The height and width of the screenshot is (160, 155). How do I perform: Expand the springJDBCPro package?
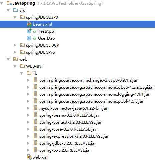point(15,52)
